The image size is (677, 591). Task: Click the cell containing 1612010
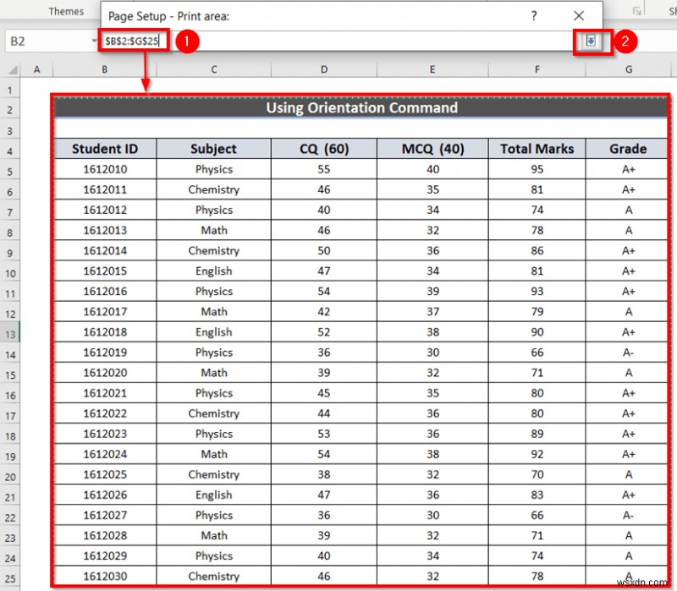click(106, 169)
